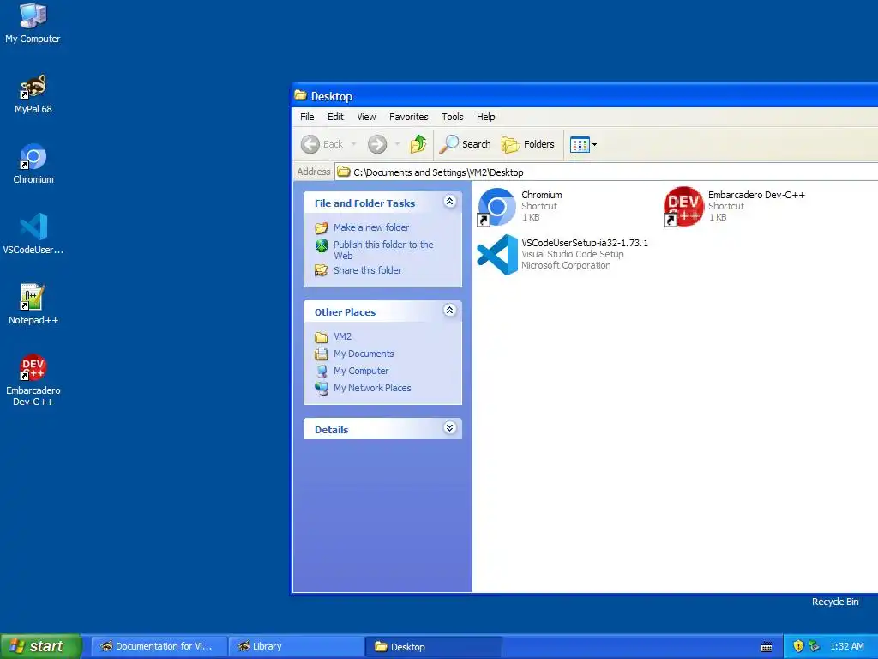Click Share this folder link
878x659 pixels.
(367, 270)
